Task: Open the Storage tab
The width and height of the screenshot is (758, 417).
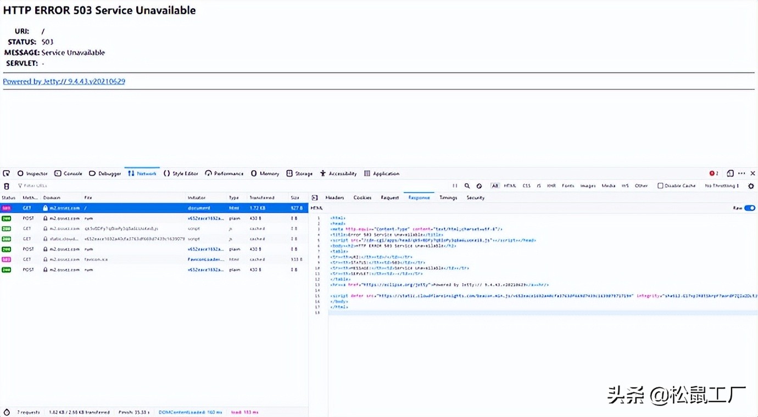Action: tap(299, 173)
